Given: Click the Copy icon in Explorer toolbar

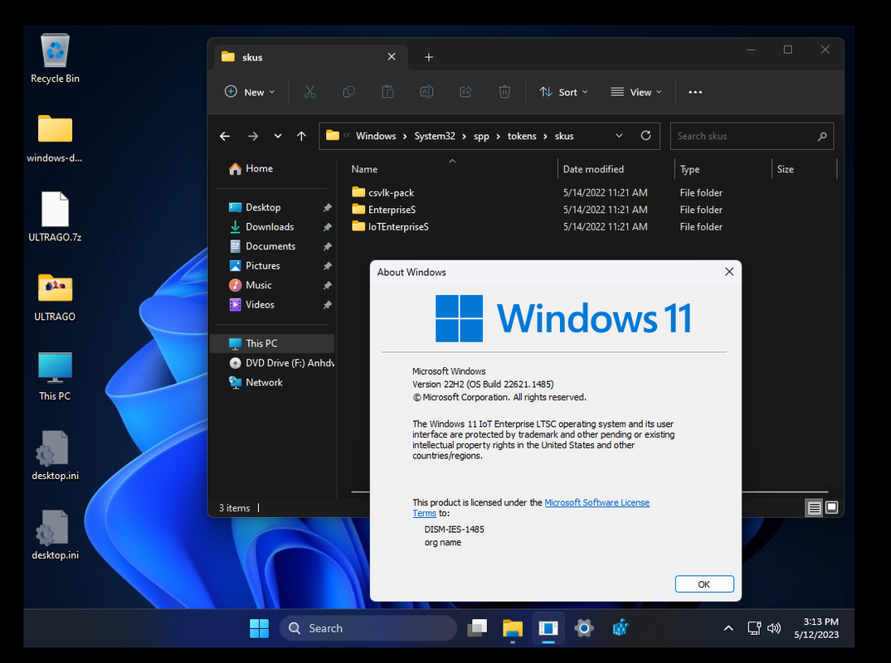Looking at the screenshot, I should [x=349, y=92].
